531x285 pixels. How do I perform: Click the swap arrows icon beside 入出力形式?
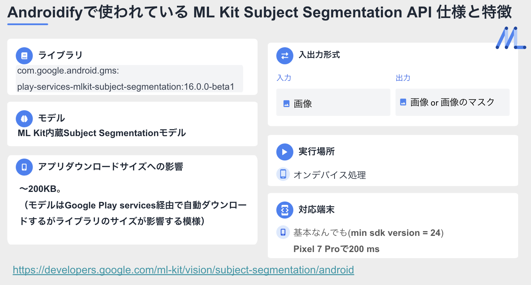point(285,56)
